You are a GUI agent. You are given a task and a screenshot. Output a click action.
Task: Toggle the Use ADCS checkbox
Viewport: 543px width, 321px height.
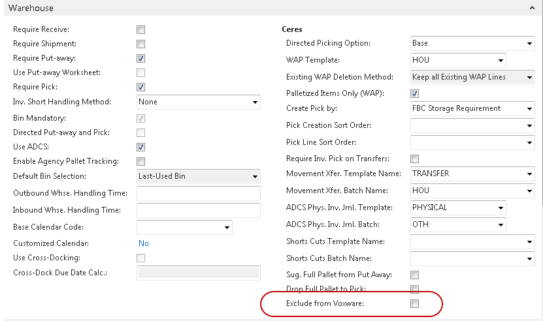point(140,147)
